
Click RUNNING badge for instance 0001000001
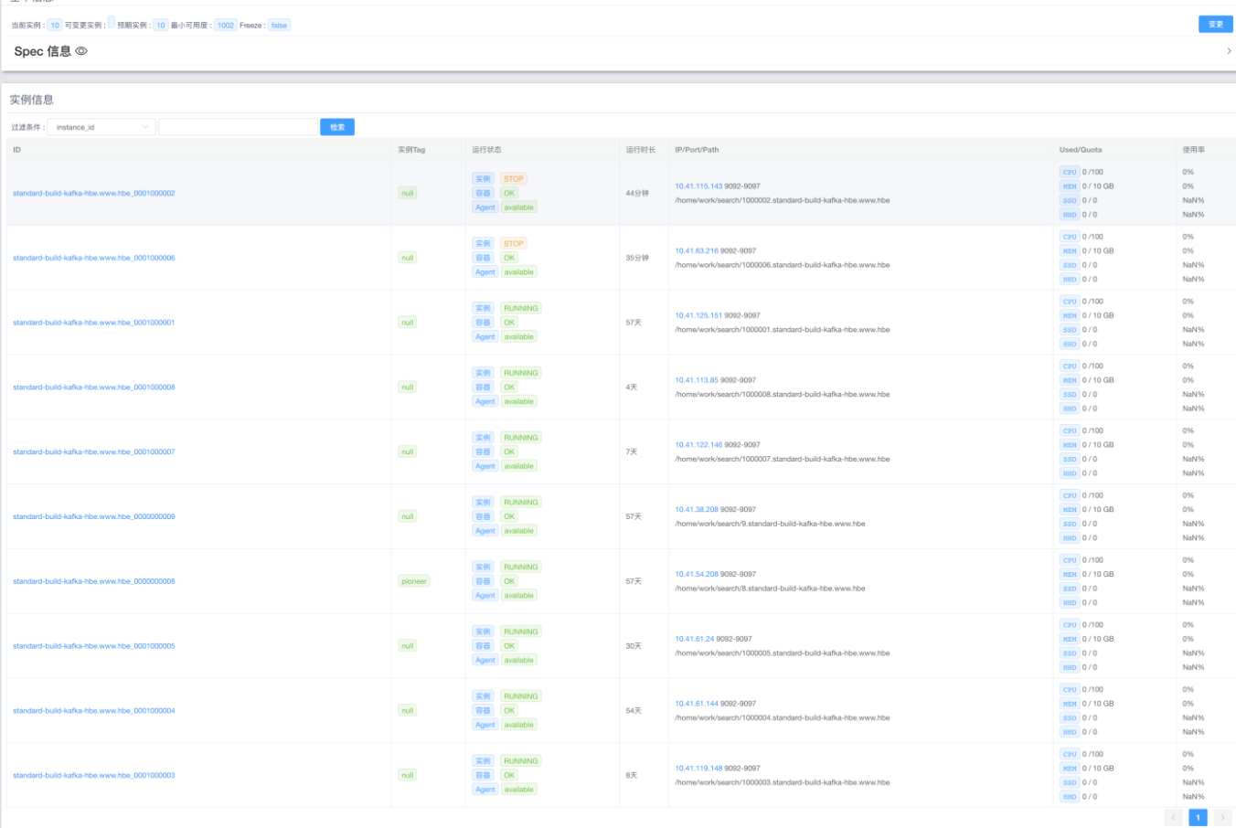520,309
